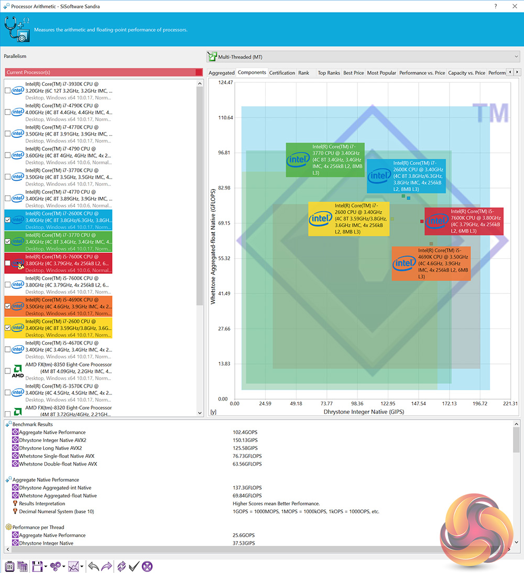Click processor list scroll-down arrow
This screenshot has width=524, height=573.
(x=200, y=413)
